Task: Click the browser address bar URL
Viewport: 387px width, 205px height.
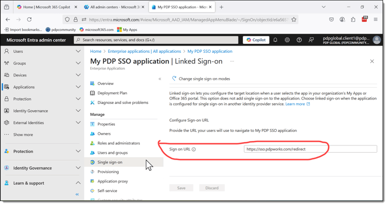Action: (x=188, y=20)
